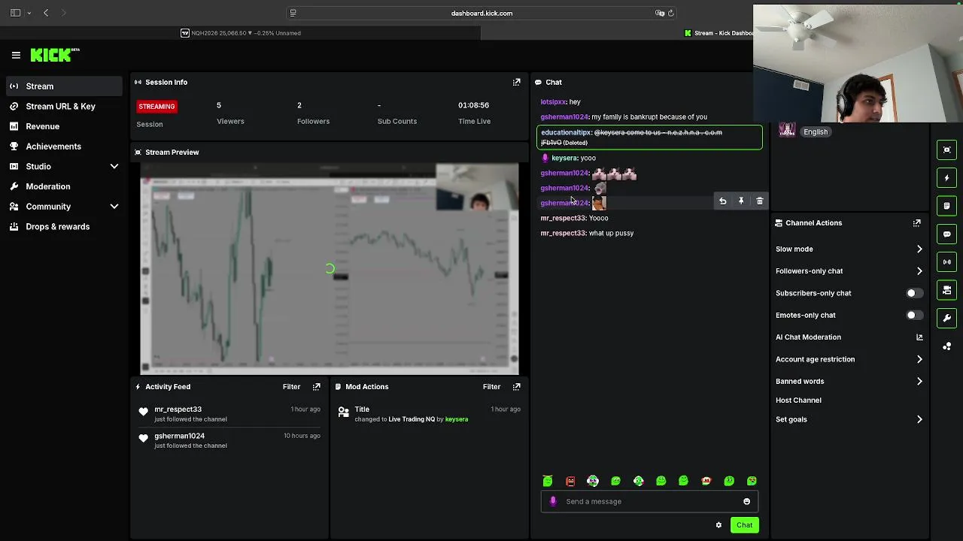Open Achievements in the sidebar
The width and height of the screenshot is (963, 541).
[63, 147]
